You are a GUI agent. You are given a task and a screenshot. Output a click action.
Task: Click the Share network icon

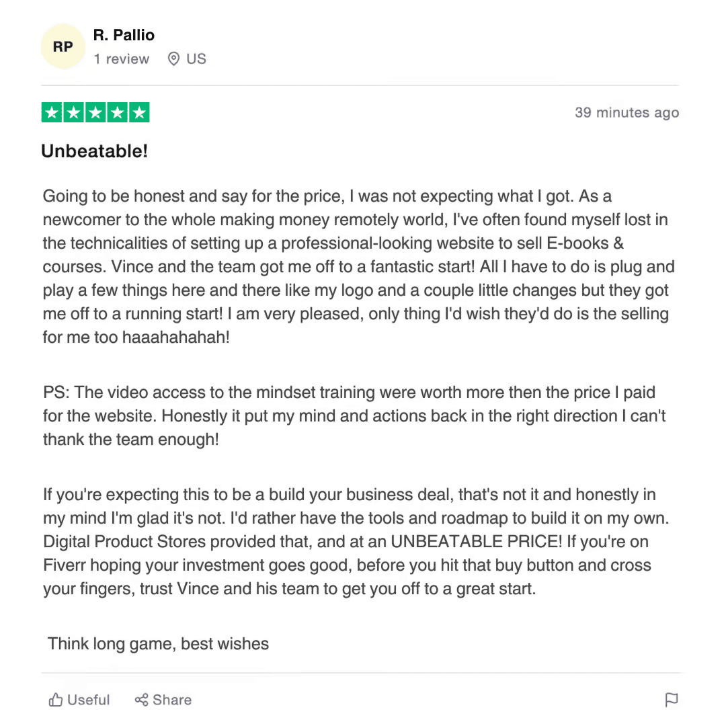click(141, 700)
